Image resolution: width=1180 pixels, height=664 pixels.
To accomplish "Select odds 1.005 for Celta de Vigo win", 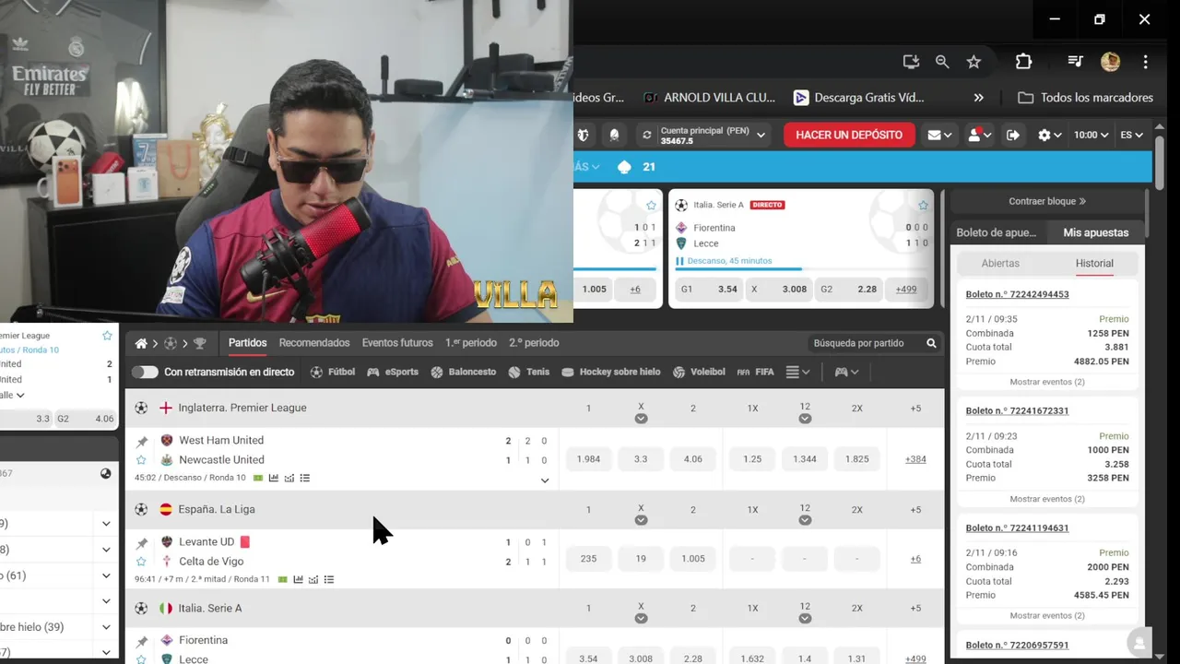I will (693, 559).
